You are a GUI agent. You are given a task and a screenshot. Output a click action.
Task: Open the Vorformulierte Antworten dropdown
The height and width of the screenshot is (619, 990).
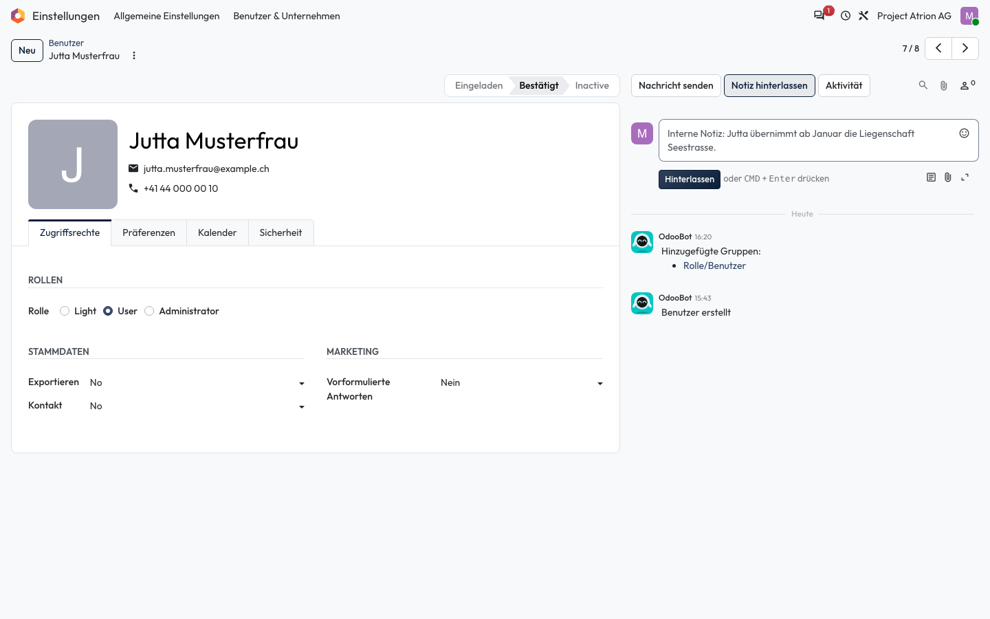click(x=522, y=382)
